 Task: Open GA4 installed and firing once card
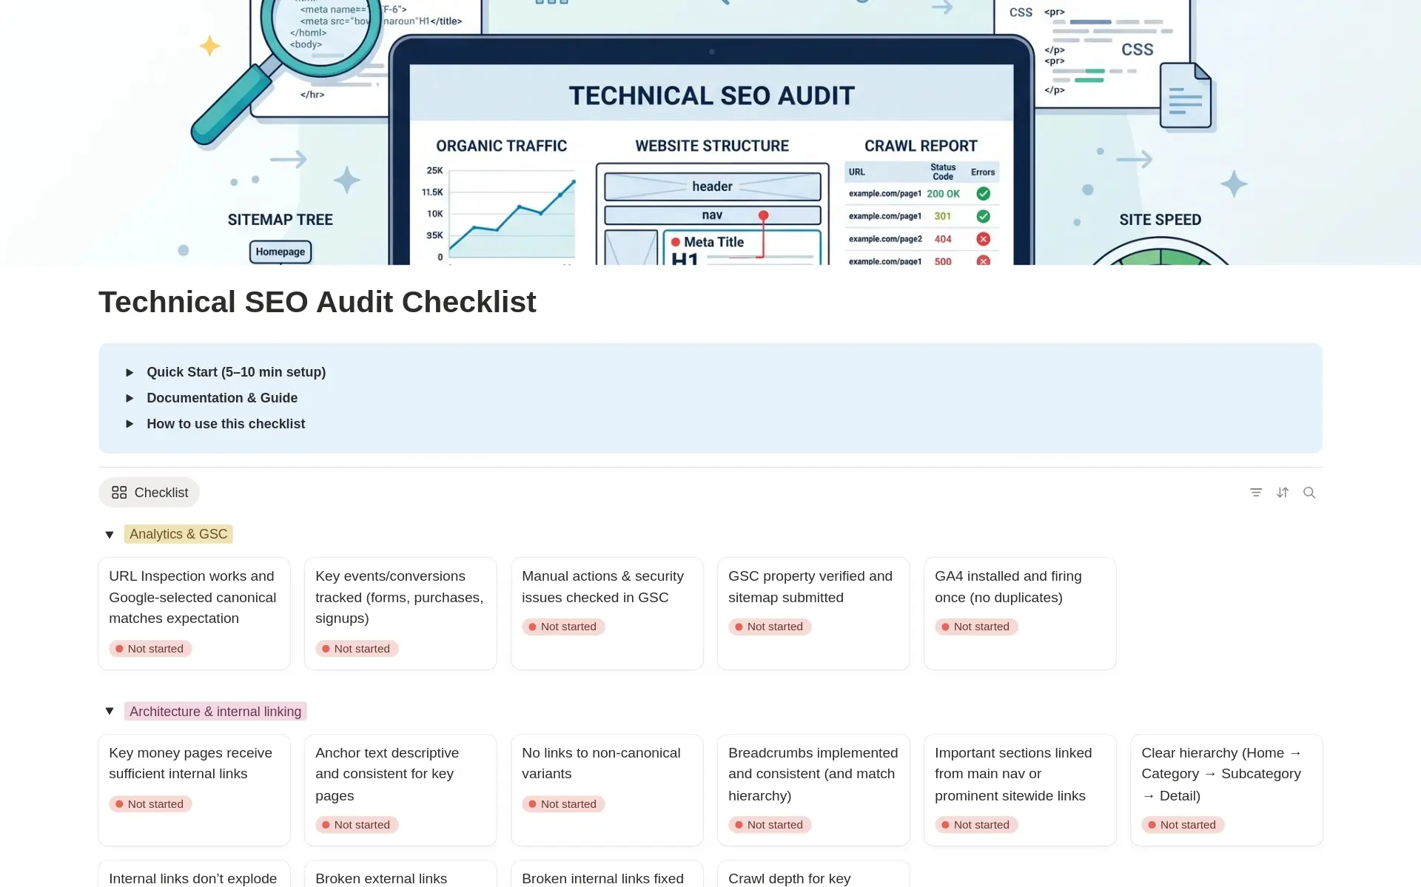1020,613
